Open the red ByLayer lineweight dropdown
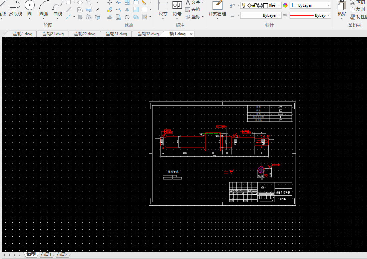The height and width of the screenshot is (259, 367). pyautogui.click(x=328, y=15)
